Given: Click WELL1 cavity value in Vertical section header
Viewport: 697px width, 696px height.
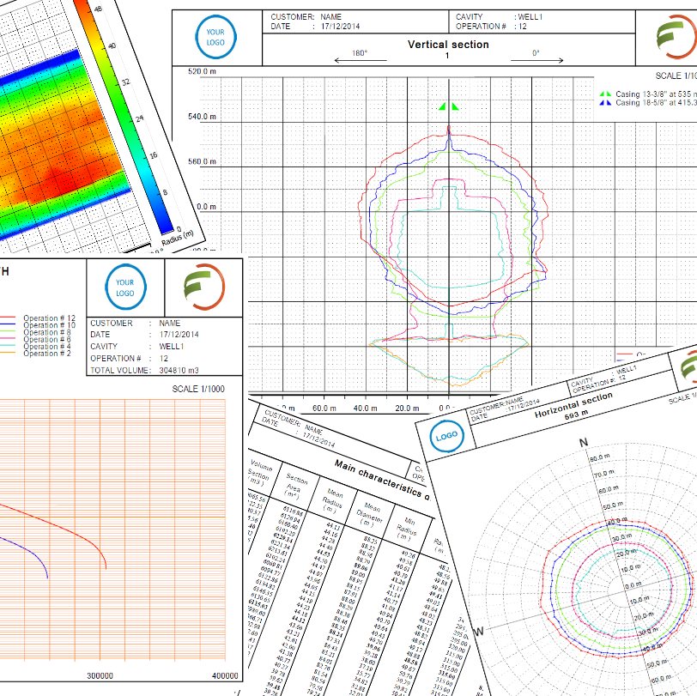Looking at the screenshot, I should [x=530, y=17].
